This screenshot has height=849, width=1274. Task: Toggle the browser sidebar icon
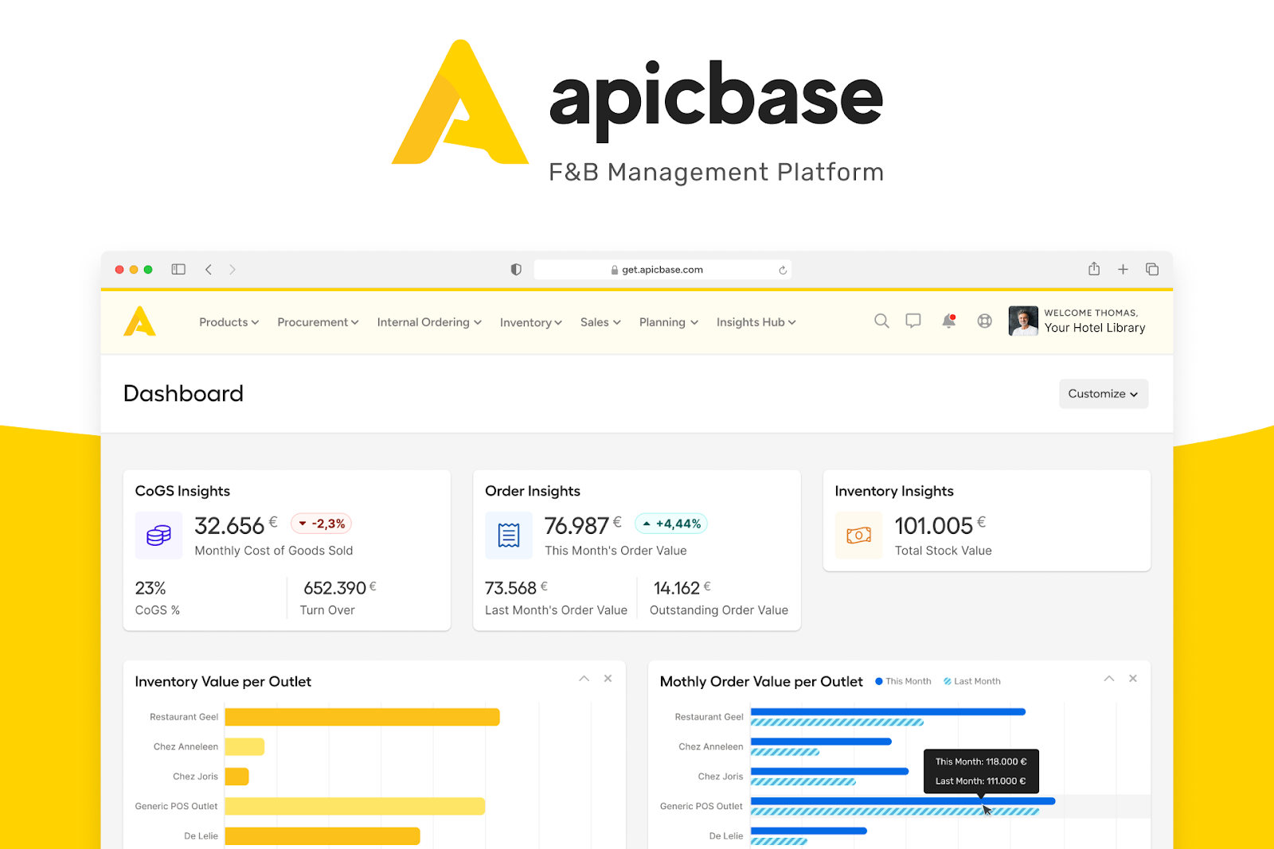point(178,269)
